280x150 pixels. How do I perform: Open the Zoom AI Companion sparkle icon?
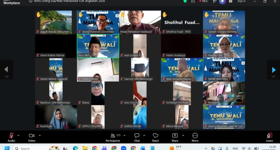click(x=222, y=1)
